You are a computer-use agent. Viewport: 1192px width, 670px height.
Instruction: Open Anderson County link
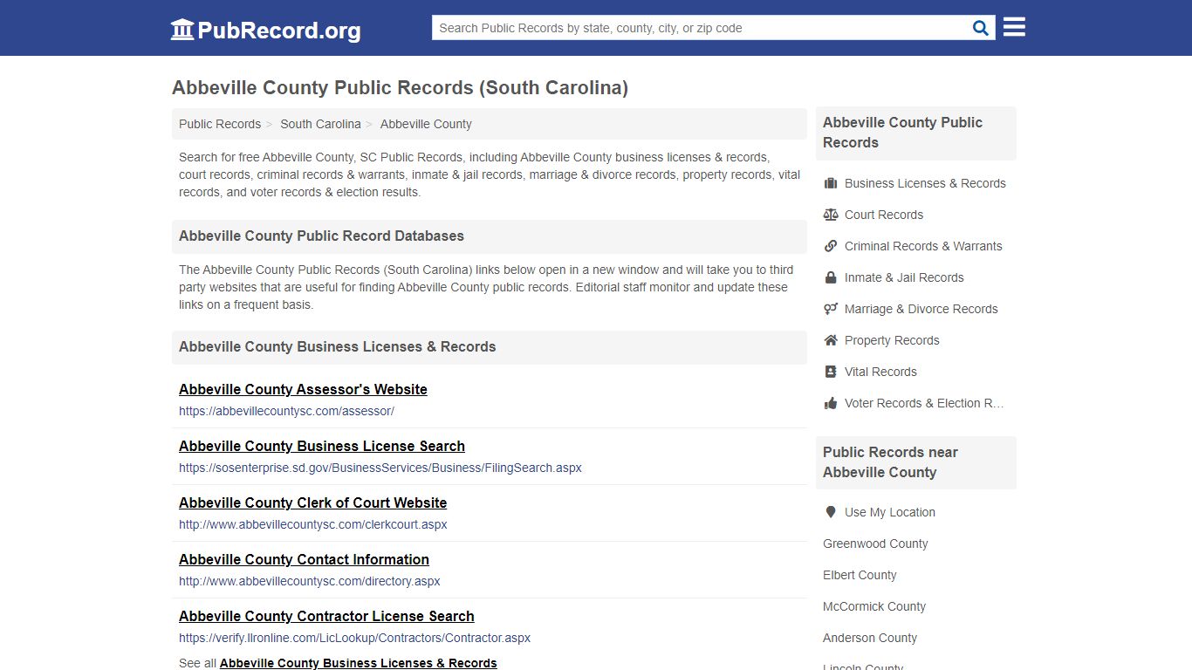[x=870, y=638]
